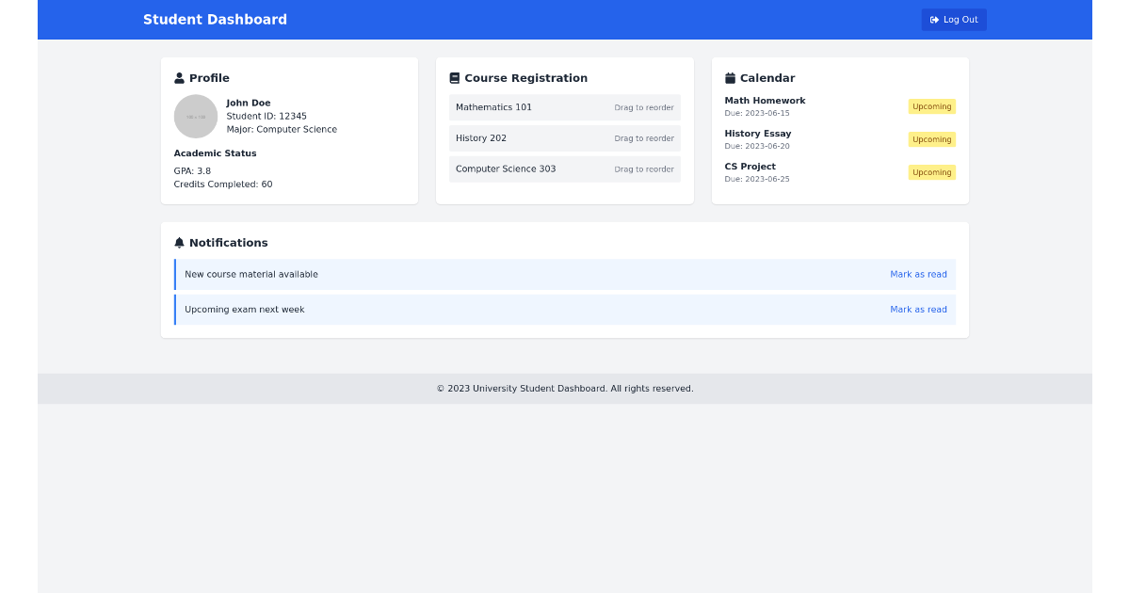Click the calendar icon in the Calendar panel
This screenshot has height=593, width=1130.
731,77
